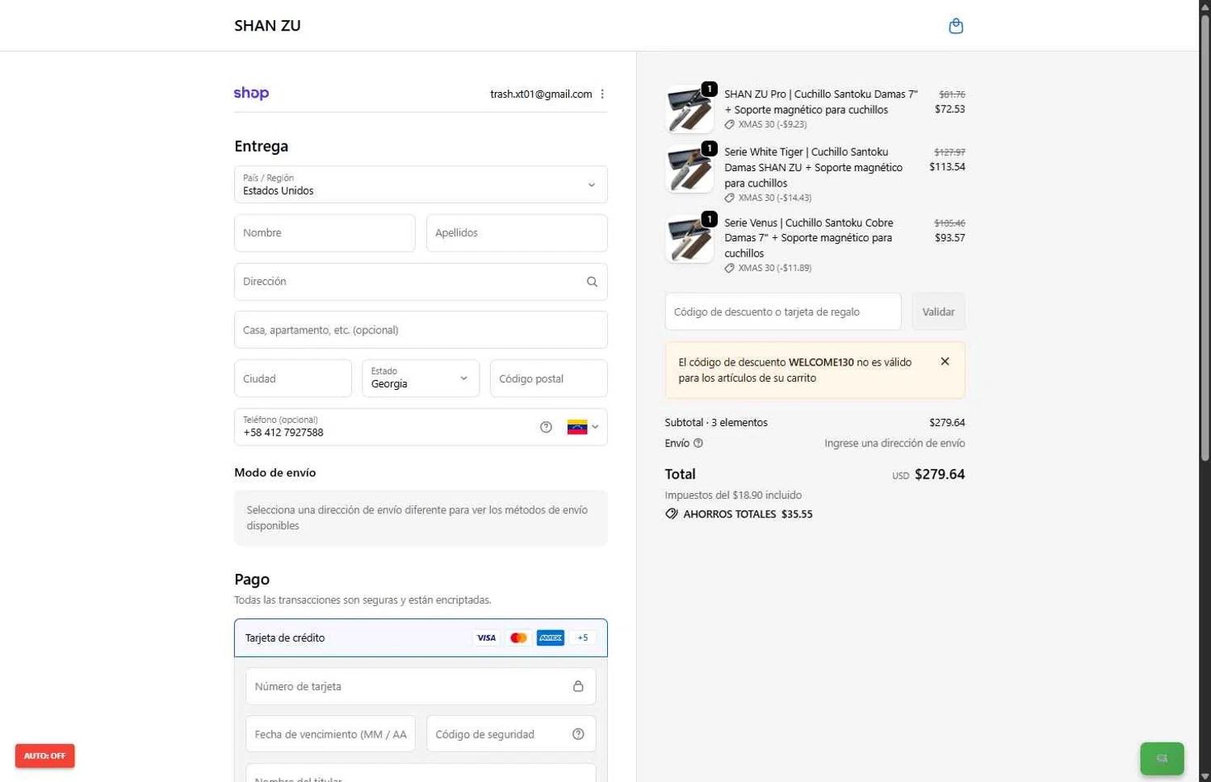1211x782 pixels.
Task: Expand the phone country code chevron
Action: pos(595,427)
